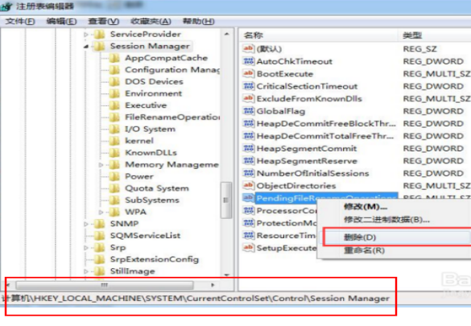Click the BootExecute string value icon
Viewport: 471px width, 326px height.
pyautogui.click(x=249, y=73)
